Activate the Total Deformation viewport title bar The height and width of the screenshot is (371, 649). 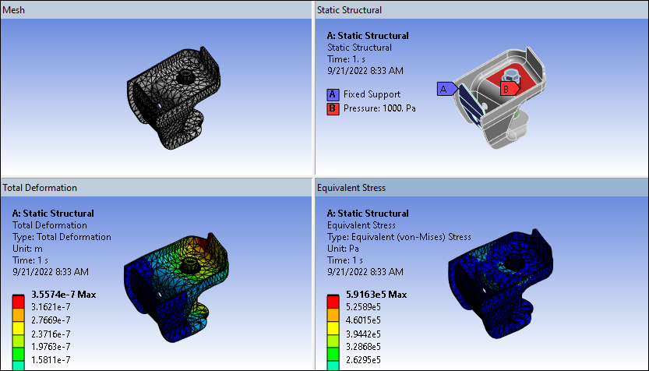pyautogui.click(x=156, y=188)
